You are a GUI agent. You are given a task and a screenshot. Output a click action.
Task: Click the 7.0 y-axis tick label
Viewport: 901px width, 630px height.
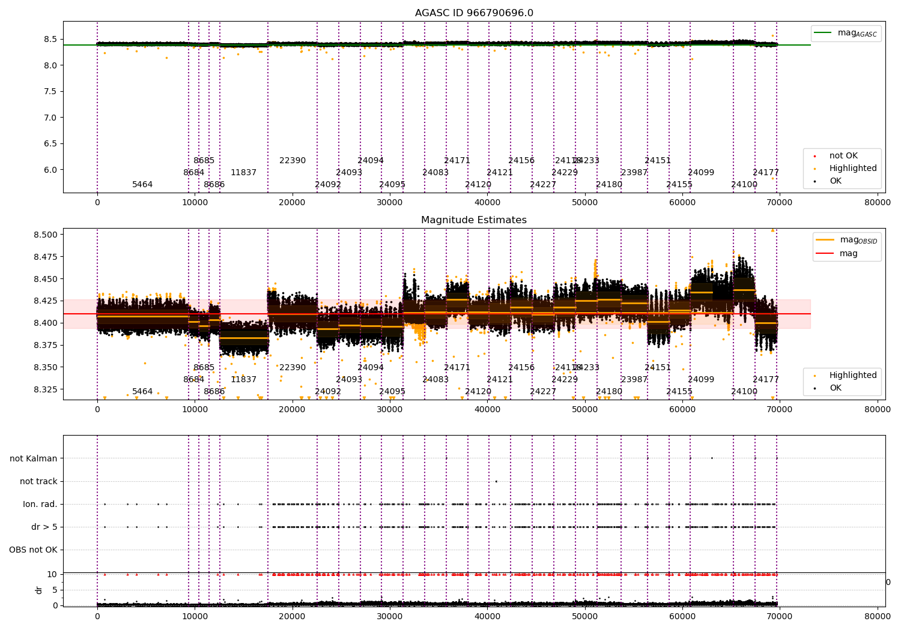[x=50, y=118]
